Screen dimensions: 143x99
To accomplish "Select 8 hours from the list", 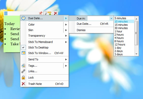I will coord(124,41).
